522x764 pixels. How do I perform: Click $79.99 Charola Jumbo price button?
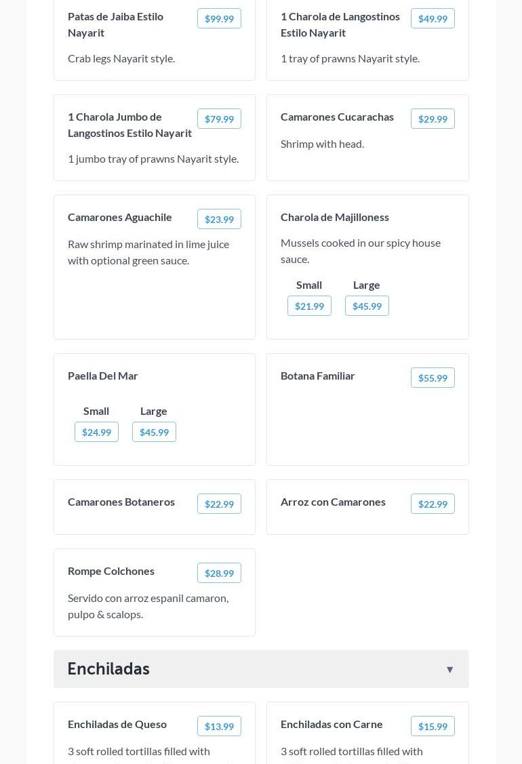[219, 119]
